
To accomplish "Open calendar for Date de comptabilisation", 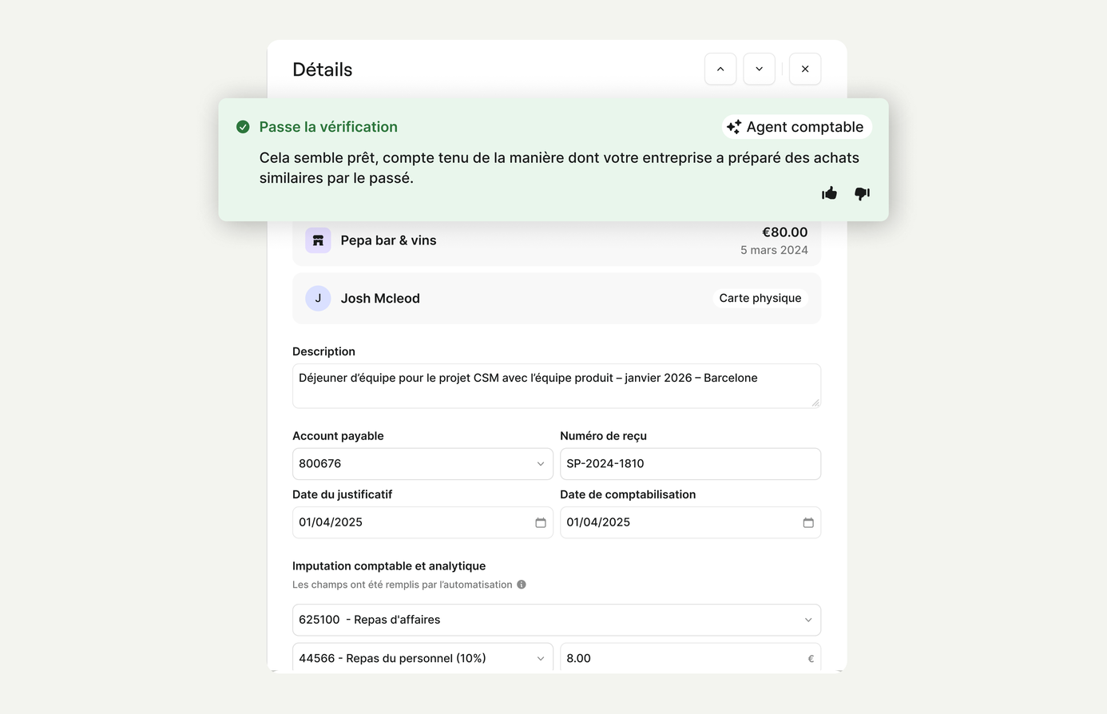I will (x=808, y=522).
